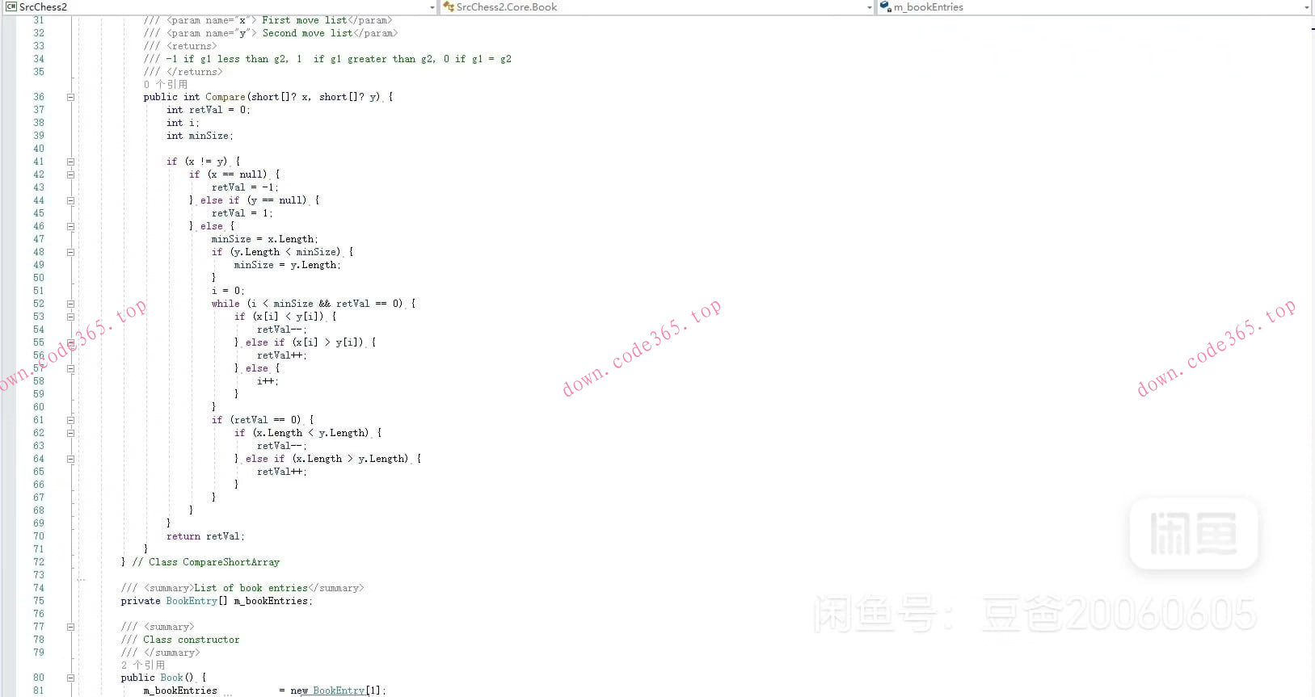Click the 'int retVal = 0;' declaration
Image resolution: width=1315 pixels, height=697 pixels.
(209, 110)
